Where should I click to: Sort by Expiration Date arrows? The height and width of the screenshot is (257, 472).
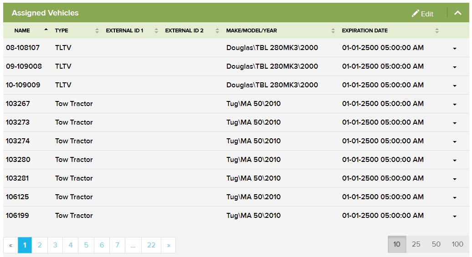click(437, 31)
